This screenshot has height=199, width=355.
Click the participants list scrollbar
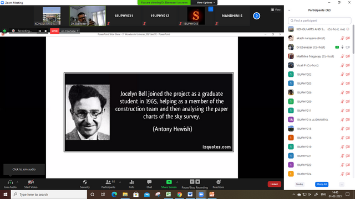pyautogui.click(x=353, y=39)
